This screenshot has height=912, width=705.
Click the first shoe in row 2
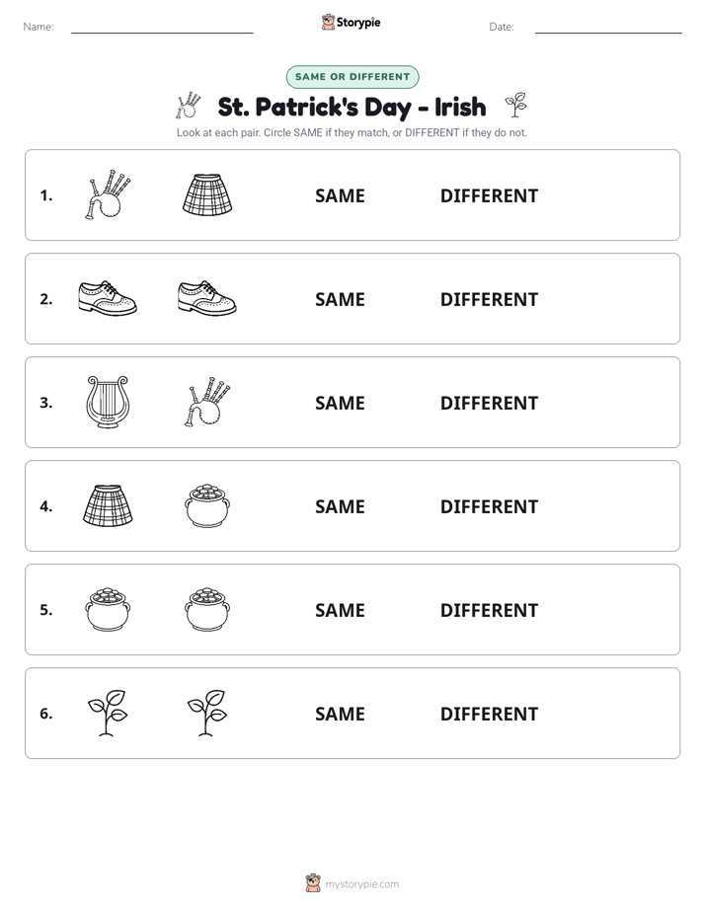point(108,298)
